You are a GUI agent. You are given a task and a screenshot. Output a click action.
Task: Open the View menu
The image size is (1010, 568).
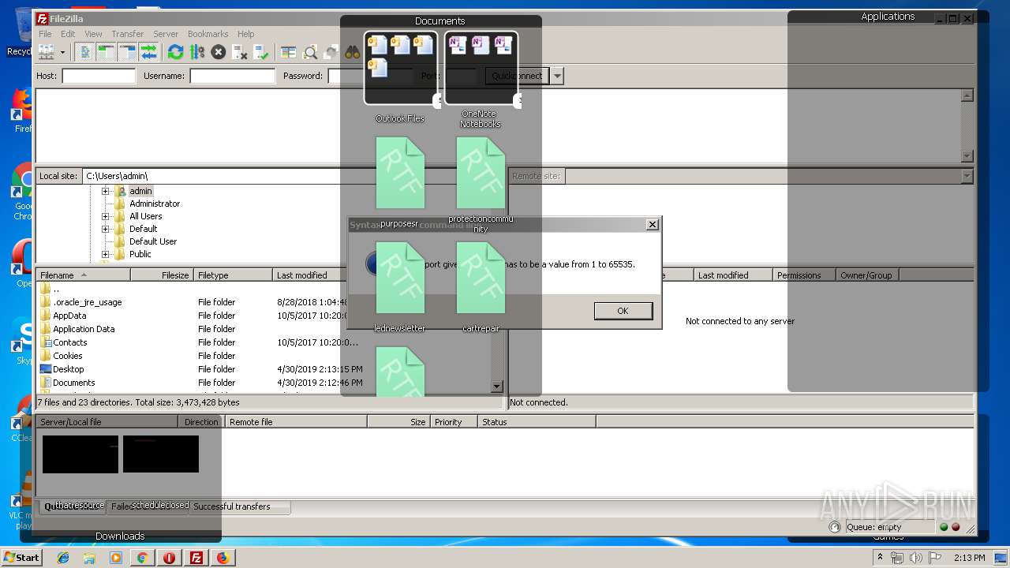(x=93, y=34)
